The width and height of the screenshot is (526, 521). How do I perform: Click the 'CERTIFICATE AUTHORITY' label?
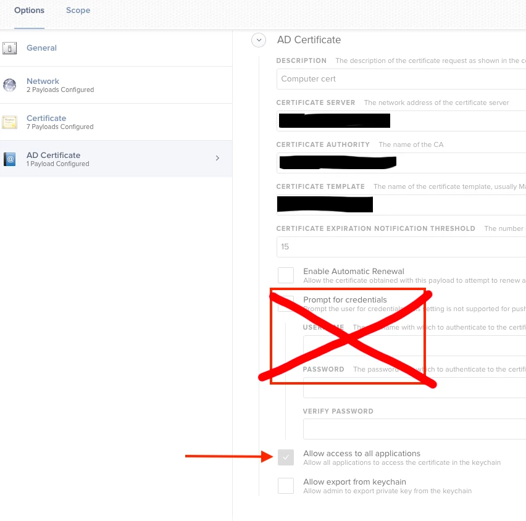pos(323,144)
